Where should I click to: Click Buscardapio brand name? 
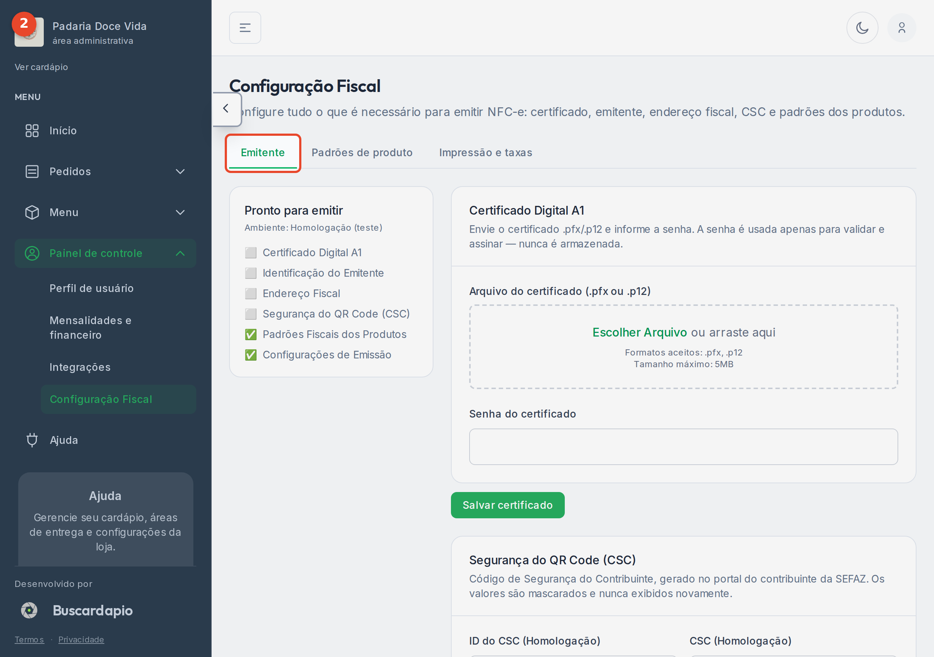coord(93,610)
